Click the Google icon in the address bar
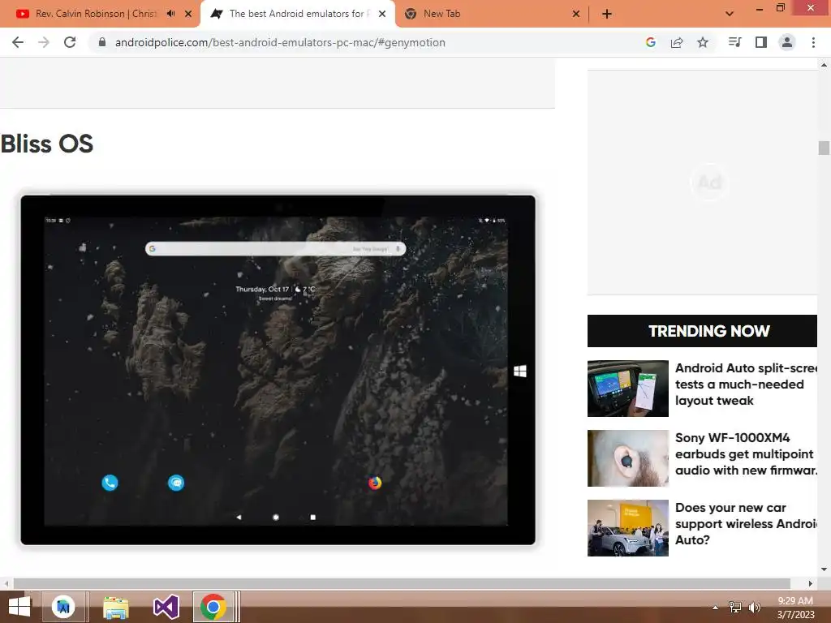 pyautogui.click(x=651, y=42)
